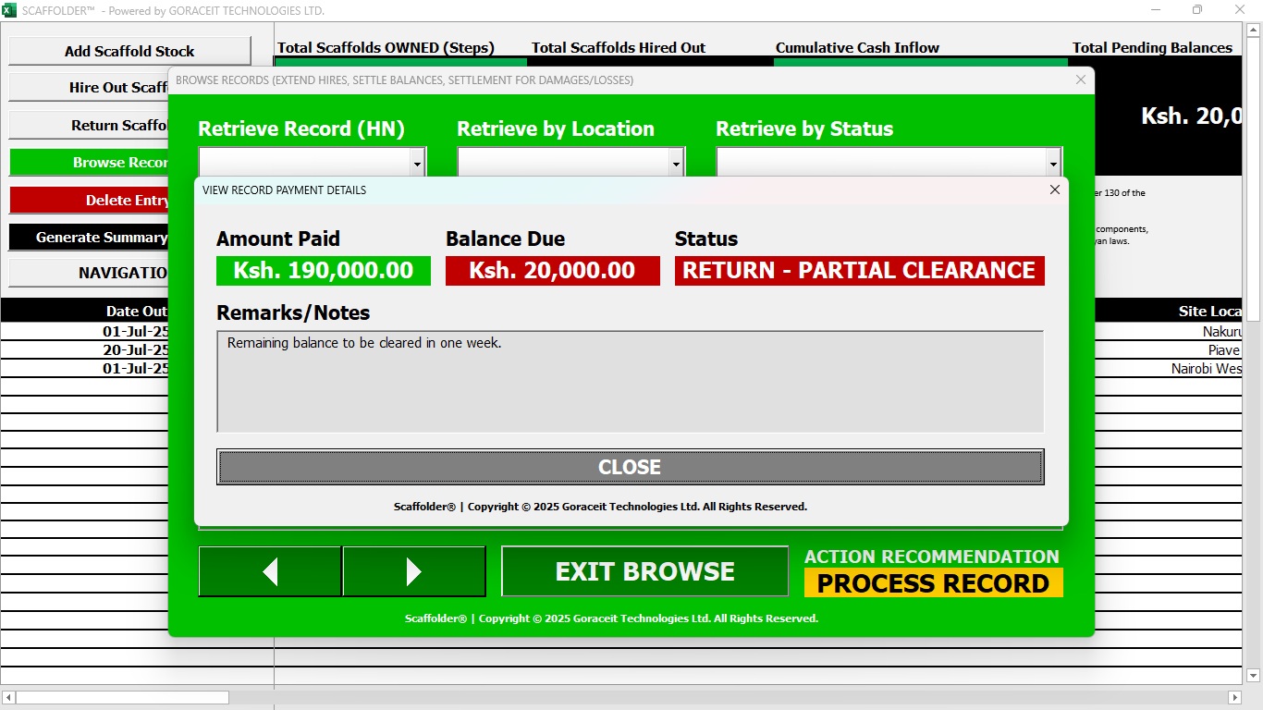The width and height of the screenshot is (1263, 710).
Task: Click the green Amount Paid value field
Action: 323,271
